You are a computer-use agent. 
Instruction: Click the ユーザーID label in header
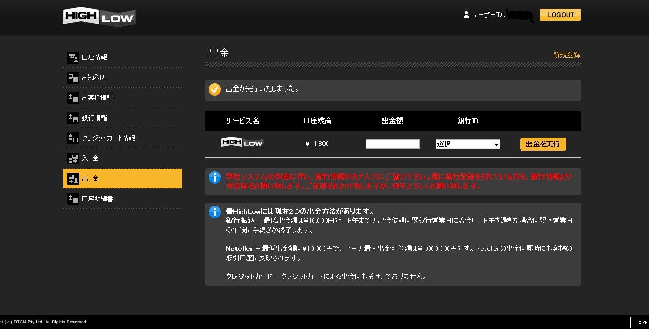click(x=488, y=15)
